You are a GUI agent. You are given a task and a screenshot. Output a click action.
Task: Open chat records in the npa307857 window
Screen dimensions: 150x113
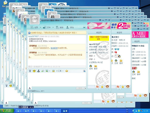point(34,27)
